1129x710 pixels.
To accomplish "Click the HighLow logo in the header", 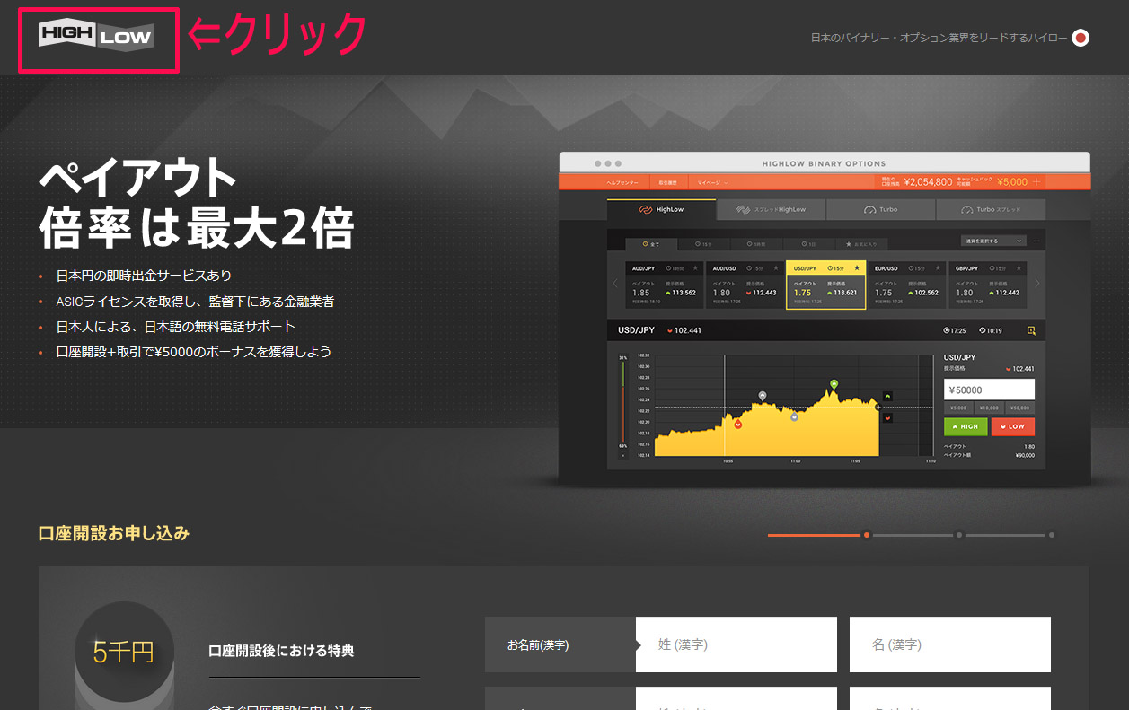I will [96, 36].
